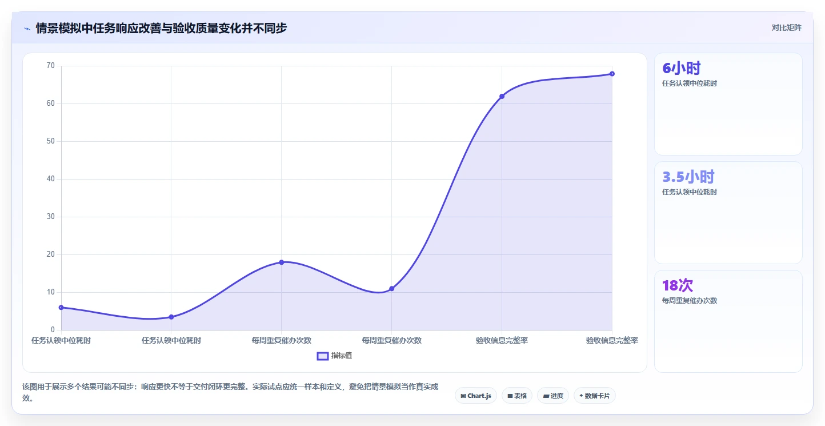Select the 数据卡片 chip
825x426 pixels.
(x=594, y=396)
